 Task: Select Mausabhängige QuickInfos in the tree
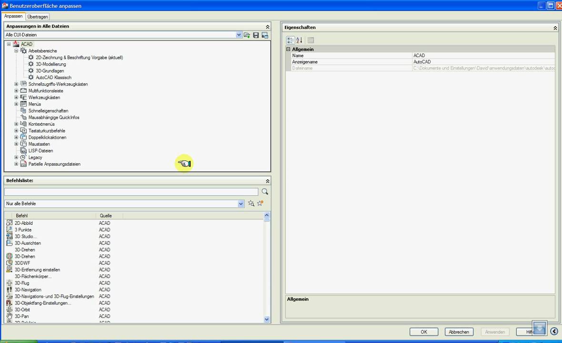pyautogui.click(x=54, y=117)
